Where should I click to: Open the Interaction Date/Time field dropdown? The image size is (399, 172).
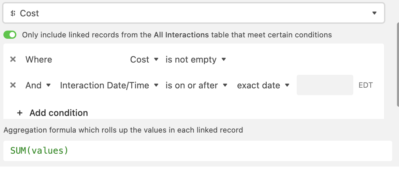click(x=109, y=85)
